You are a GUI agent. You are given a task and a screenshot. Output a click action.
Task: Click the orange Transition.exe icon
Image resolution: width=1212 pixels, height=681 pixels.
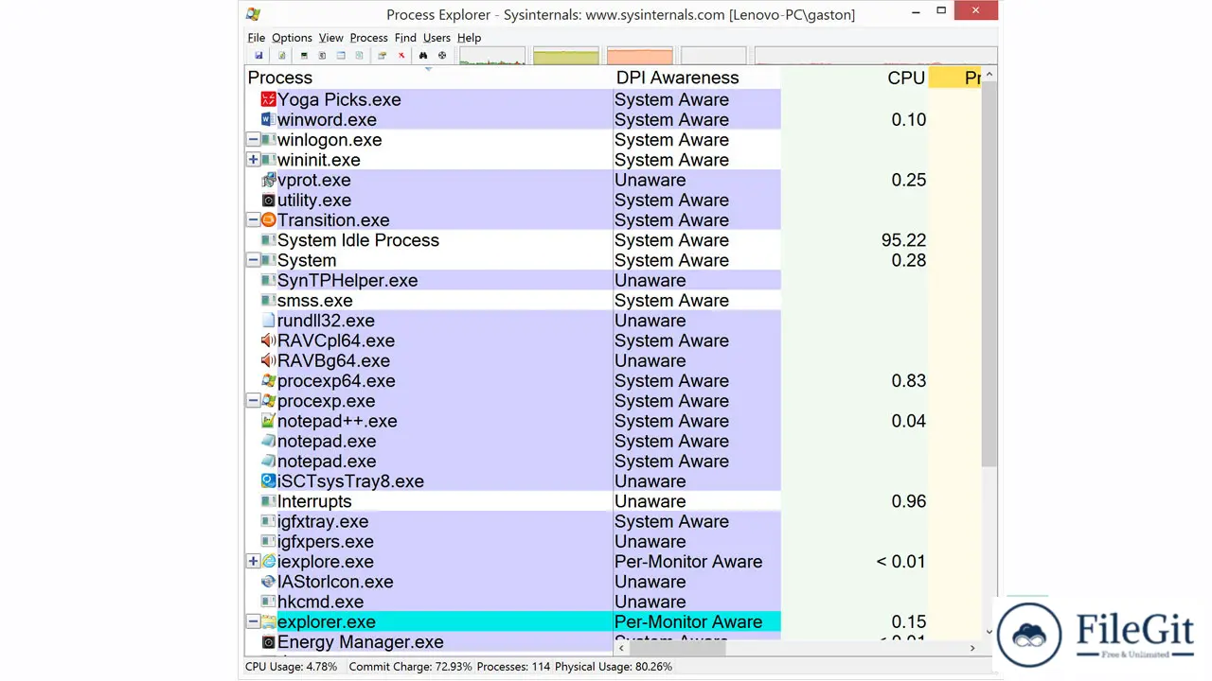point(268,219)
